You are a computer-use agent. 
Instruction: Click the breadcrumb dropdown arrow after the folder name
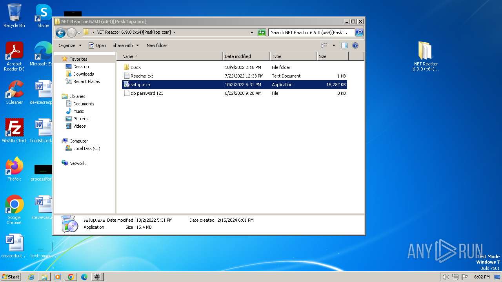[174, 33]
